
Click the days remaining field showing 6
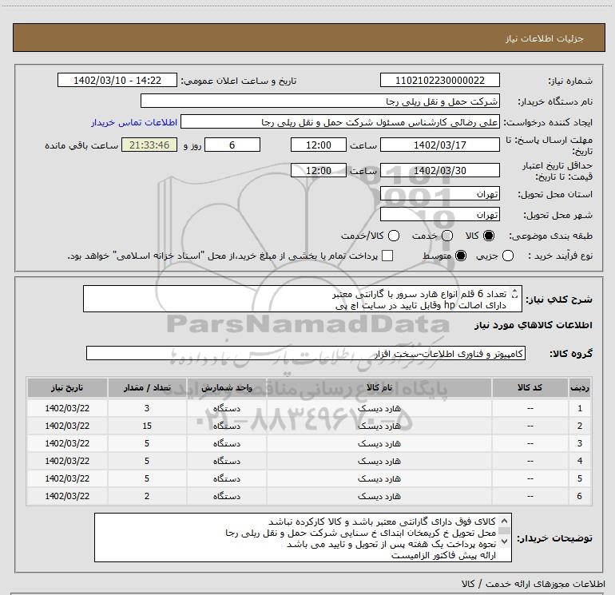pos(232,145)
